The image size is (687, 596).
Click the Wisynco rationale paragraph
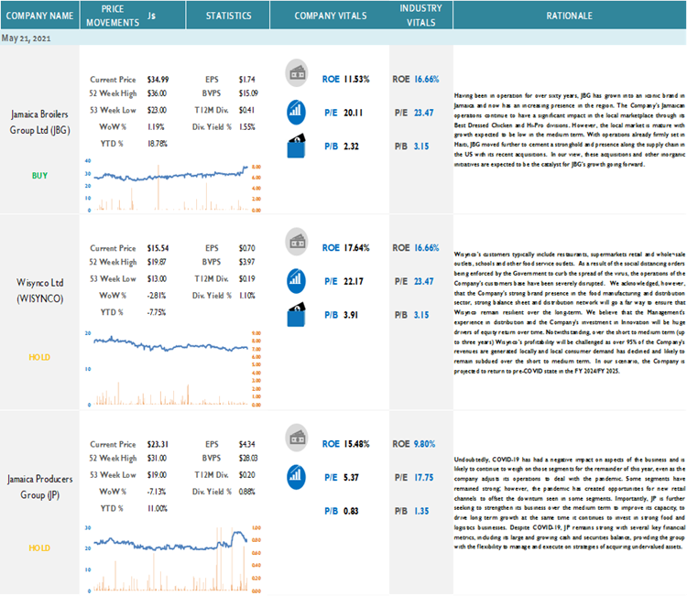(569, 312)
